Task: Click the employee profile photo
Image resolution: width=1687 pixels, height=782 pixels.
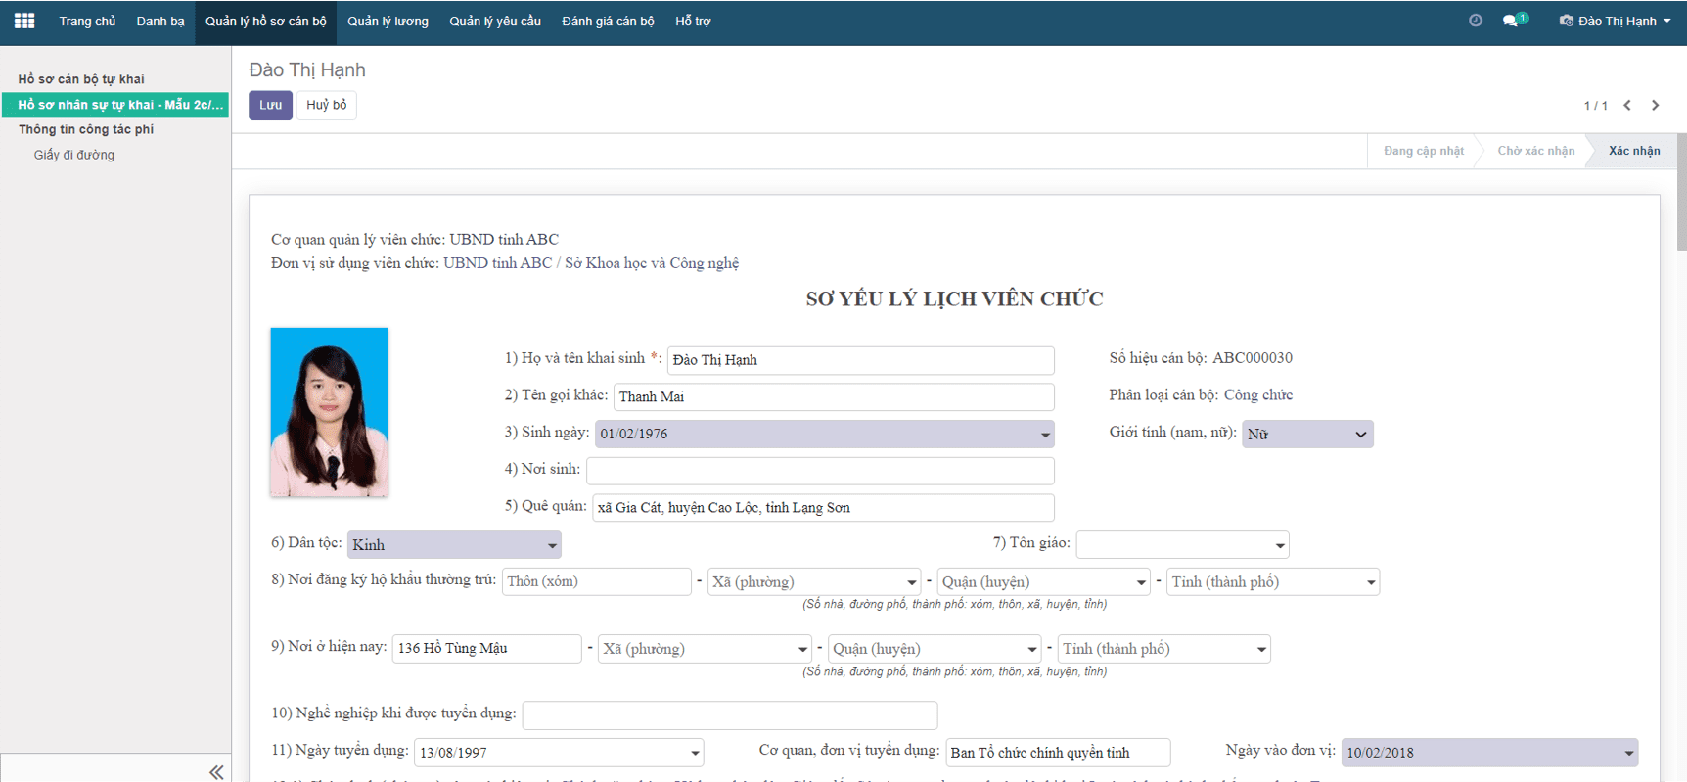Action: 329,412
